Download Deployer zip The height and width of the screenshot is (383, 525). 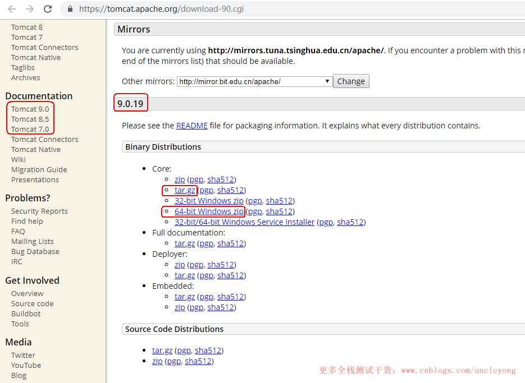[180, 265]
